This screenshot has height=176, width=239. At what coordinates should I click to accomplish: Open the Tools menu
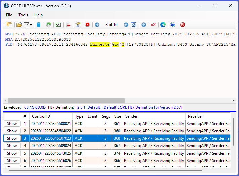tap(23, 15)
